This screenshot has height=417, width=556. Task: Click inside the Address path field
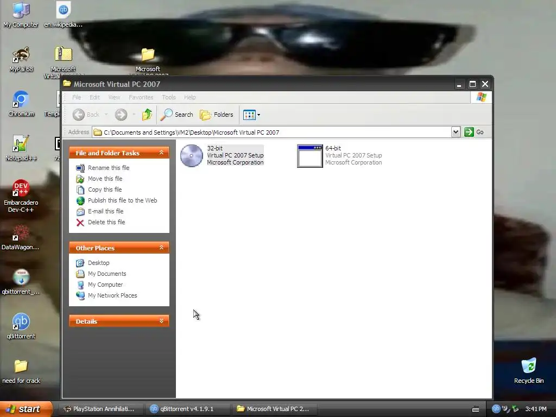click(271, 132)
